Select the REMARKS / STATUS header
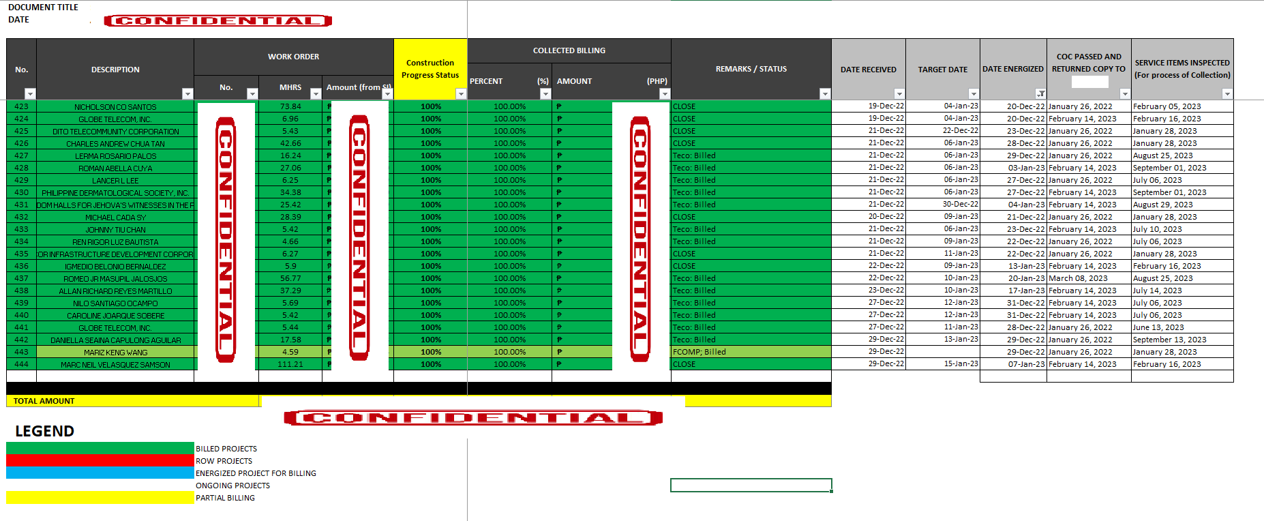The height and width of the screenshot is (521, 1264). (x=751, y=69)
